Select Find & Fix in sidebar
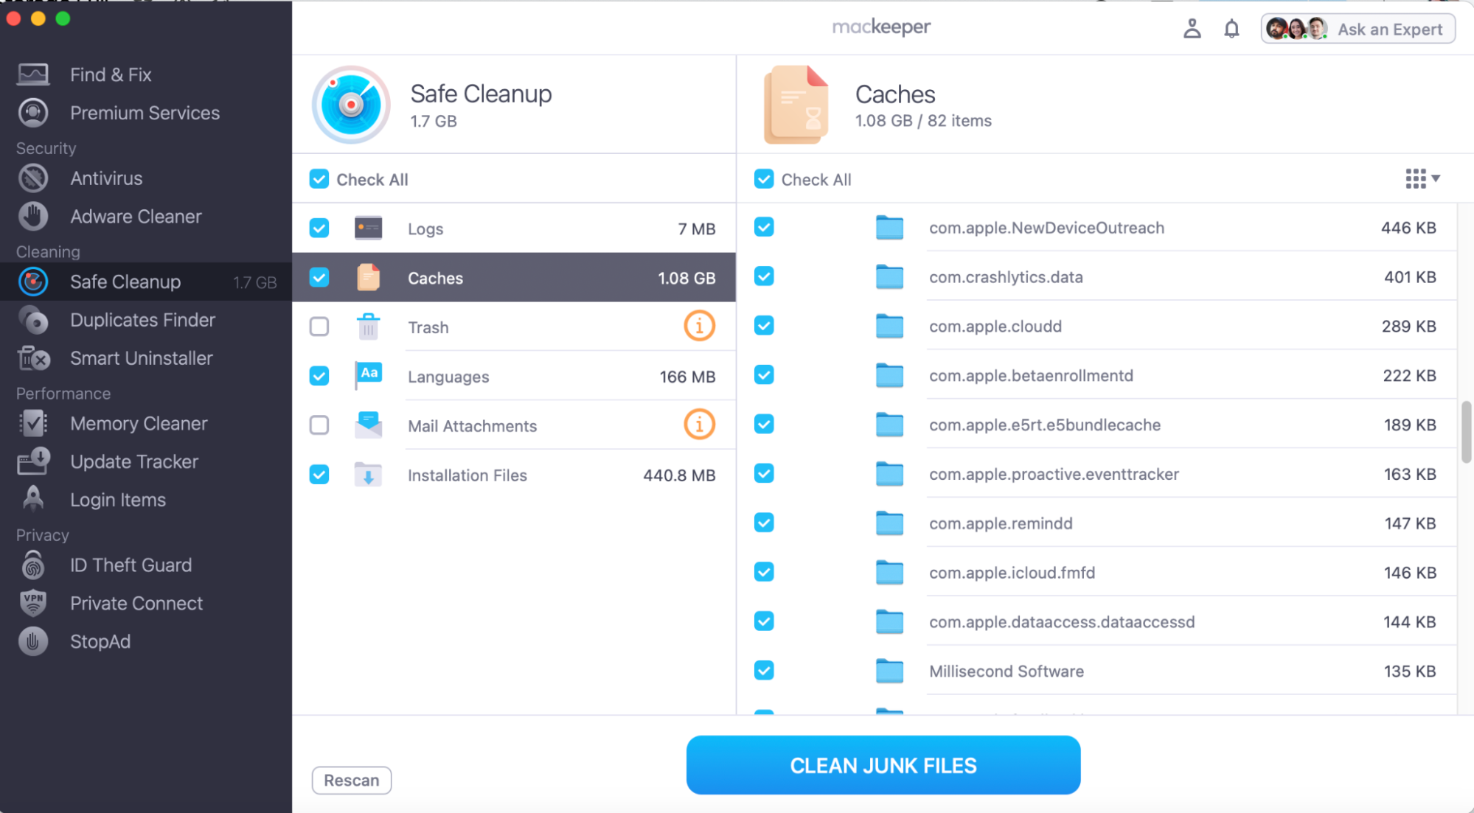Screen dimensions: 1474x813 (111, 74)
